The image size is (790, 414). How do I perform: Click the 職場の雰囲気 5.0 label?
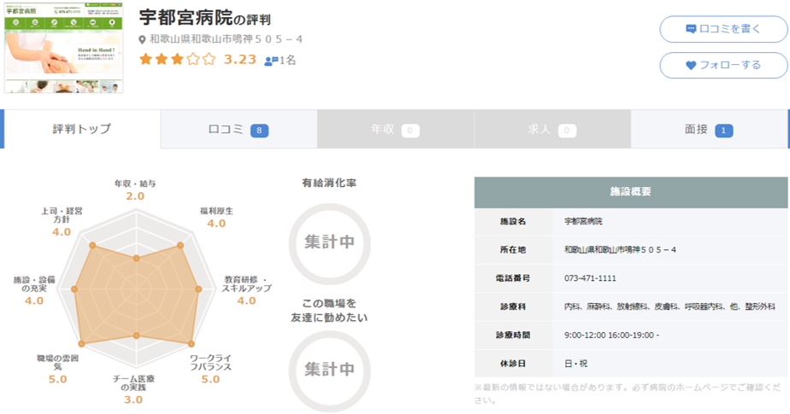click(57, 370)
